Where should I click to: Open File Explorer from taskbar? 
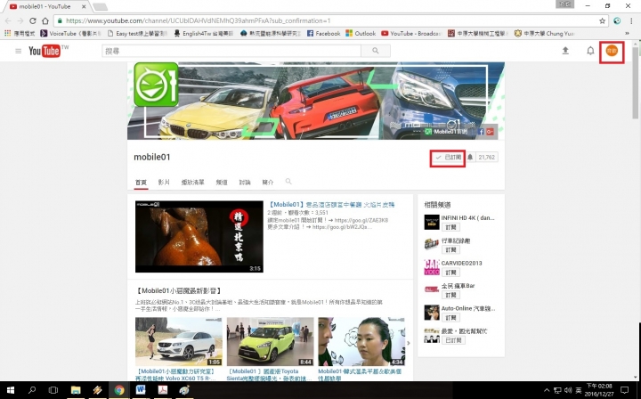coord(76,390)
